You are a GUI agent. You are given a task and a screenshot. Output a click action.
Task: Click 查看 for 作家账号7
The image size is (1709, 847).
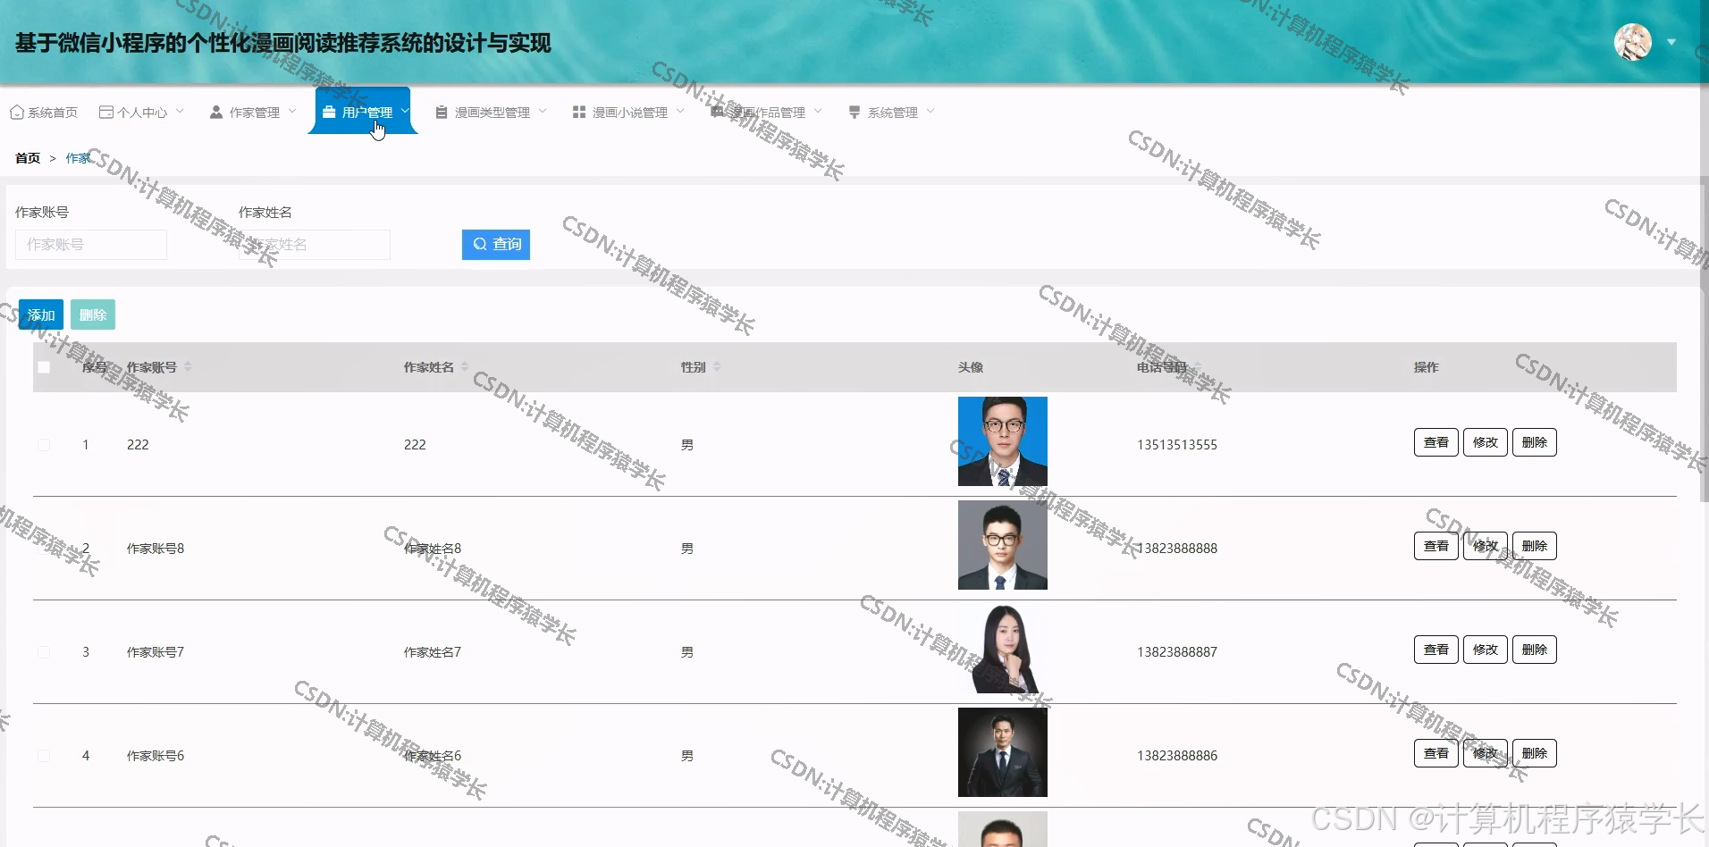click(1436, 650)
